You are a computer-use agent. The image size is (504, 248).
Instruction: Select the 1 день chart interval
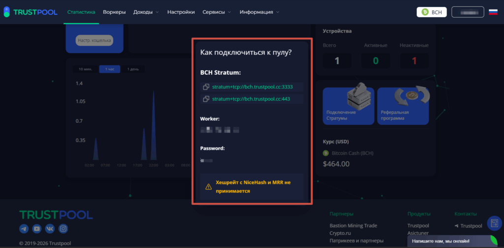pyautogui.click(x=133, y=69)
